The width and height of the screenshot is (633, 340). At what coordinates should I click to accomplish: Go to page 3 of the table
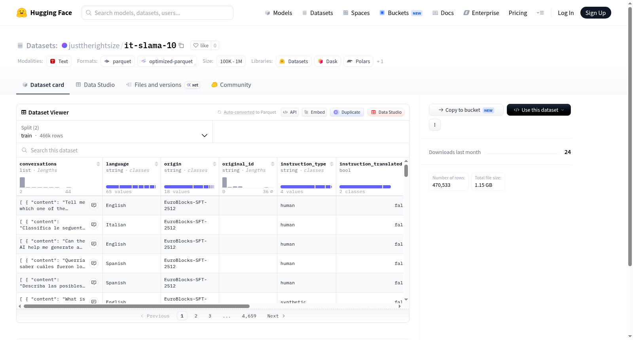(210, 316)
